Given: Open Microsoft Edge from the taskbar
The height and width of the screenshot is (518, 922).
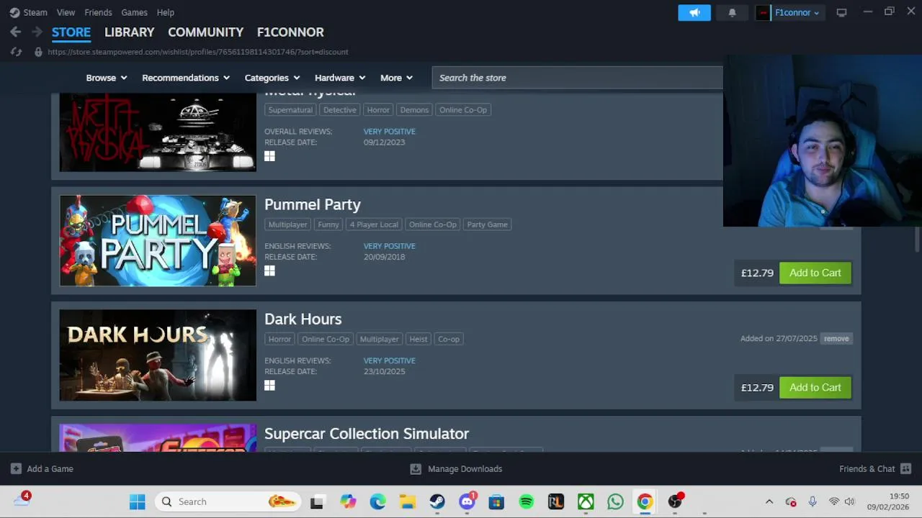Looking at the screenshot, I should point(377,501).
